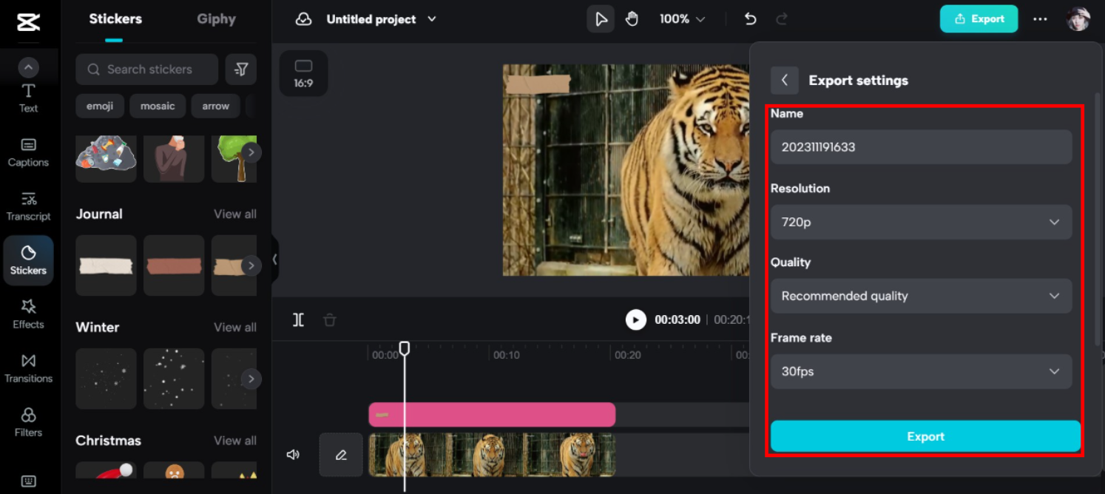Switch to the Giphy tab

click(216, 19)
